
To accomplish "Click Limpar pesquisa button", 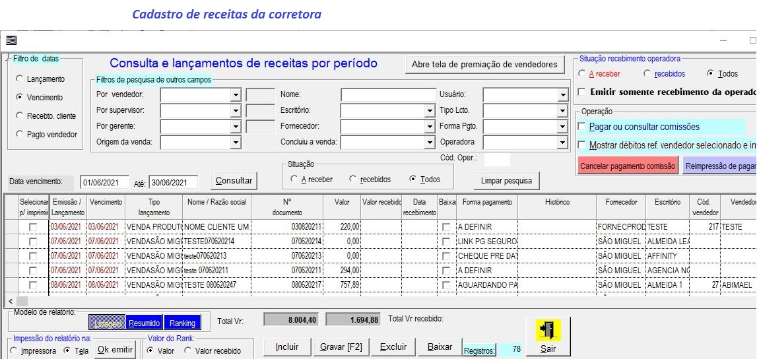I will coord(506,181).
